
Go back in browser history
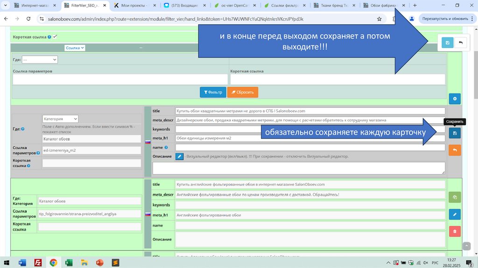pyautogui.click(x=6, y=19)
